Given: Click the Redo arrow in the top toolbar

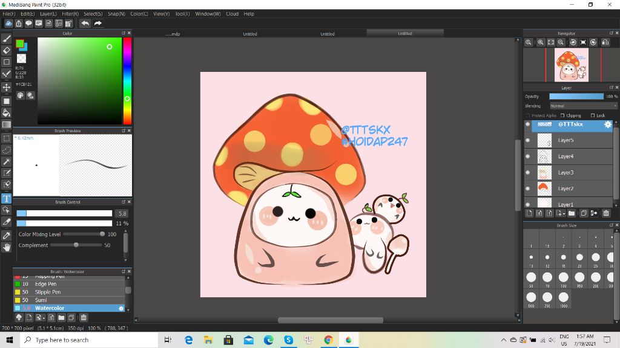Looking at the screenshot, I should click(x=97, y=24).
